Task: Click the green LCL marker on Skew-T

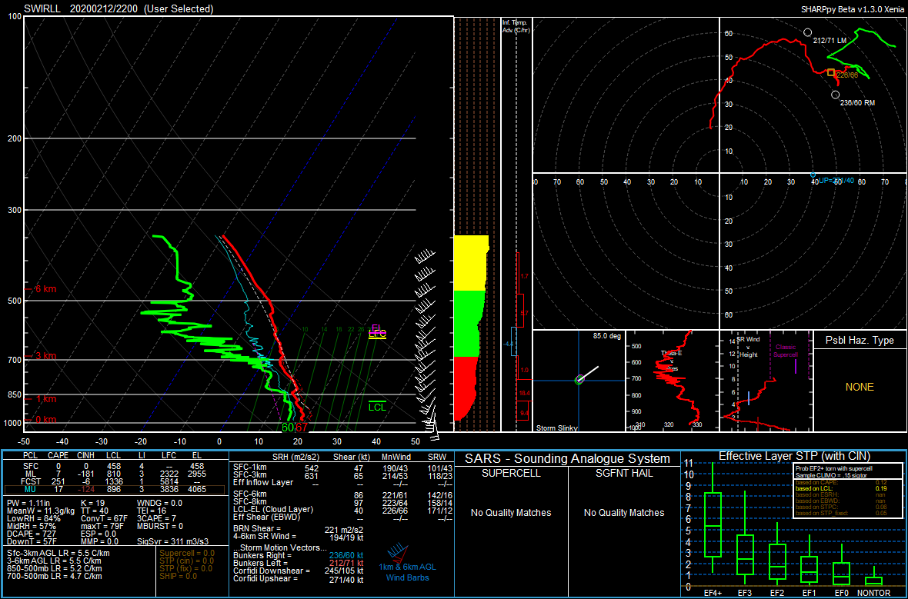Action: [x=377, y=406]
